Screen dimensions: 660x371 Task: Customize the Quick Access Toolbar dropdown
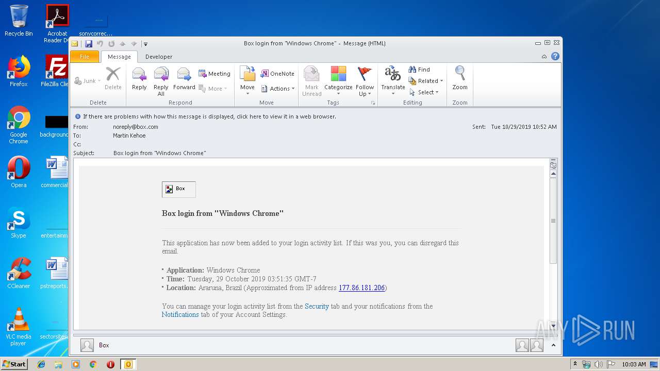[146, 44]
